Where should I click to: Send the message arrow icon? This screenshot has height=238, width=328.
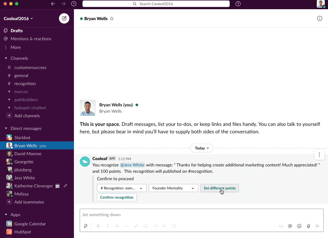coord(318,226)
